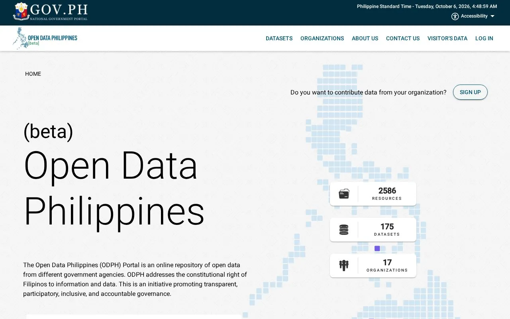Image resolution: width=510 pixels, height=319 pixels.
Task: Click the people icon on Organizations card
Action: 344,266
